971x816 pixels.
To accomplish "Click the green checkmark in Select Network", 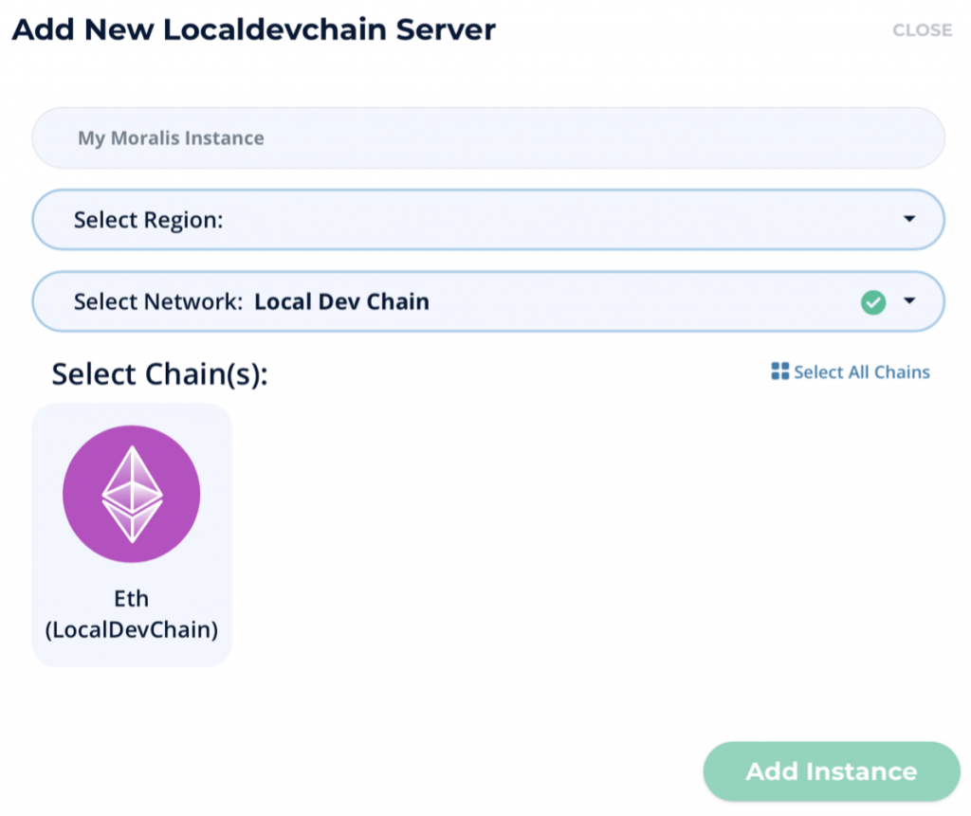I will point(873,302).
